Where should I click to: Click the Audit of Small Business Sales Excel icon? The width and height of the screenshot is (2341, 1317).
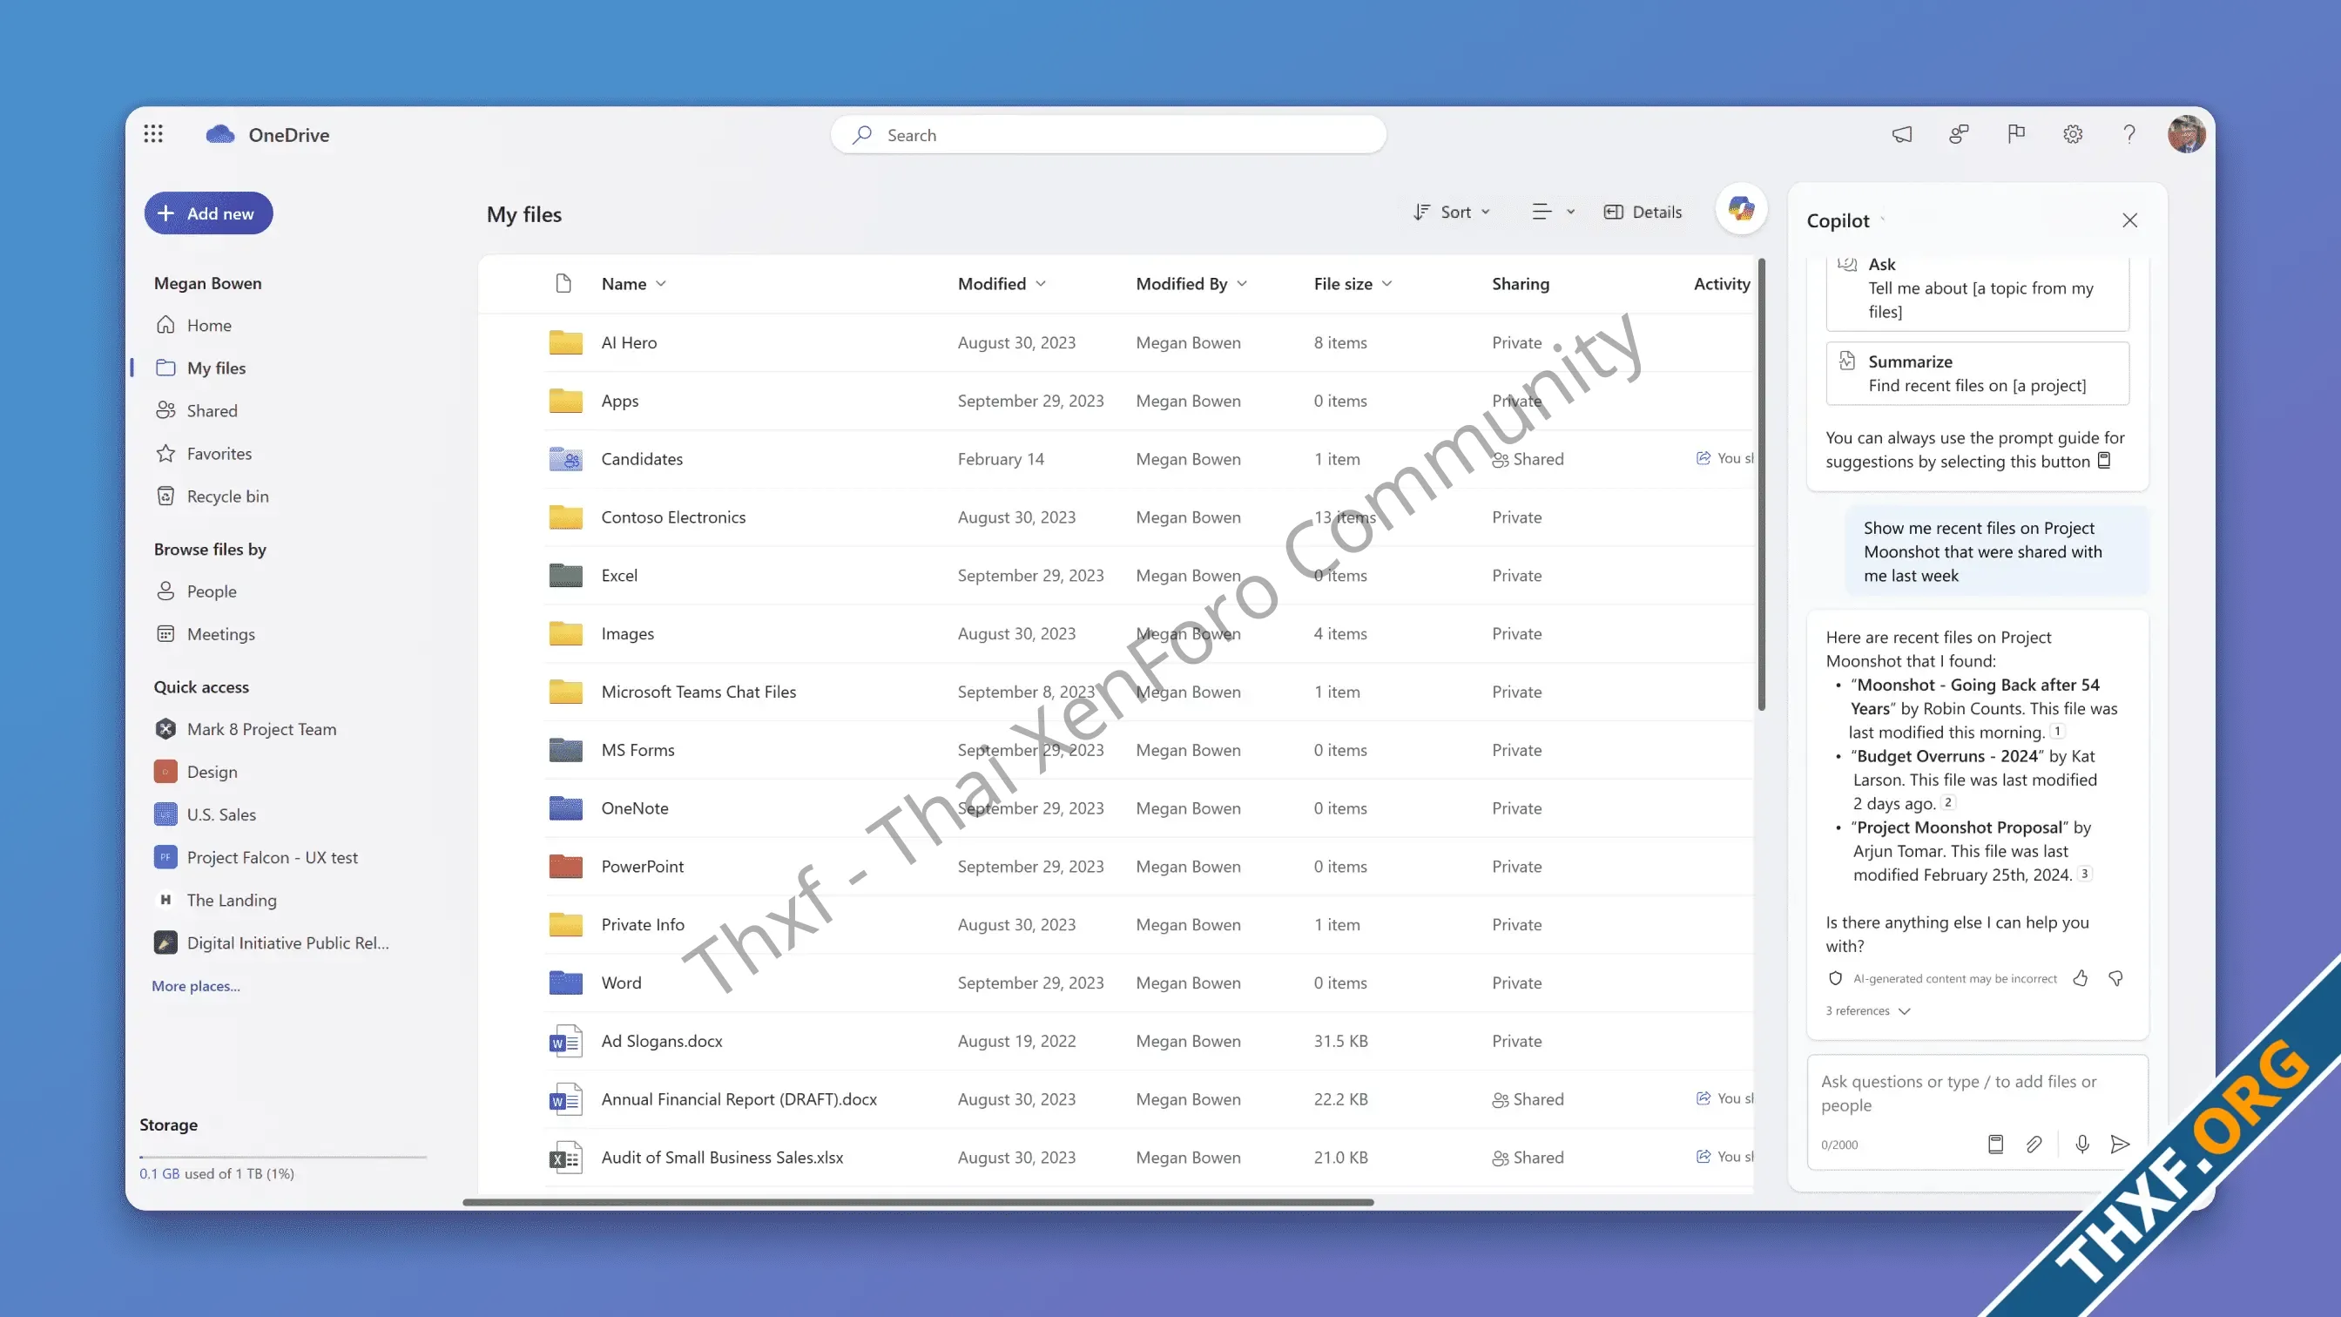[x=565, y=1157]
